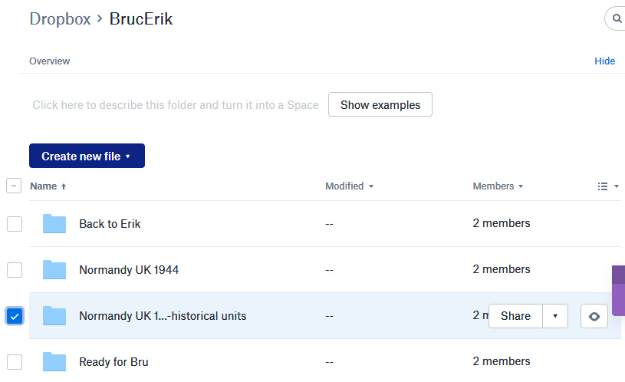Image resolution: width=625 pixels, height=382 pixels.
Task: Check the Normandy UK 1944 row checkbox
Action: pos(15,270)
